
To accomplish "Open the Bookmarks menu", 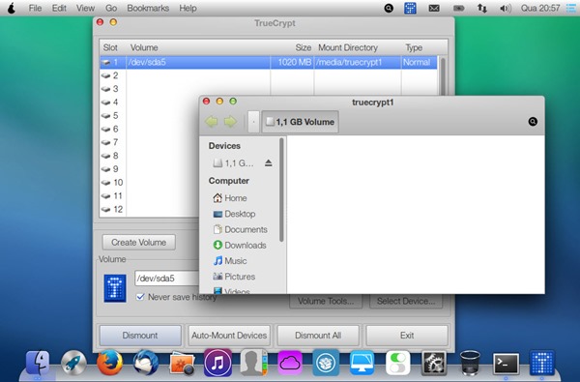I will coord(148,8).
